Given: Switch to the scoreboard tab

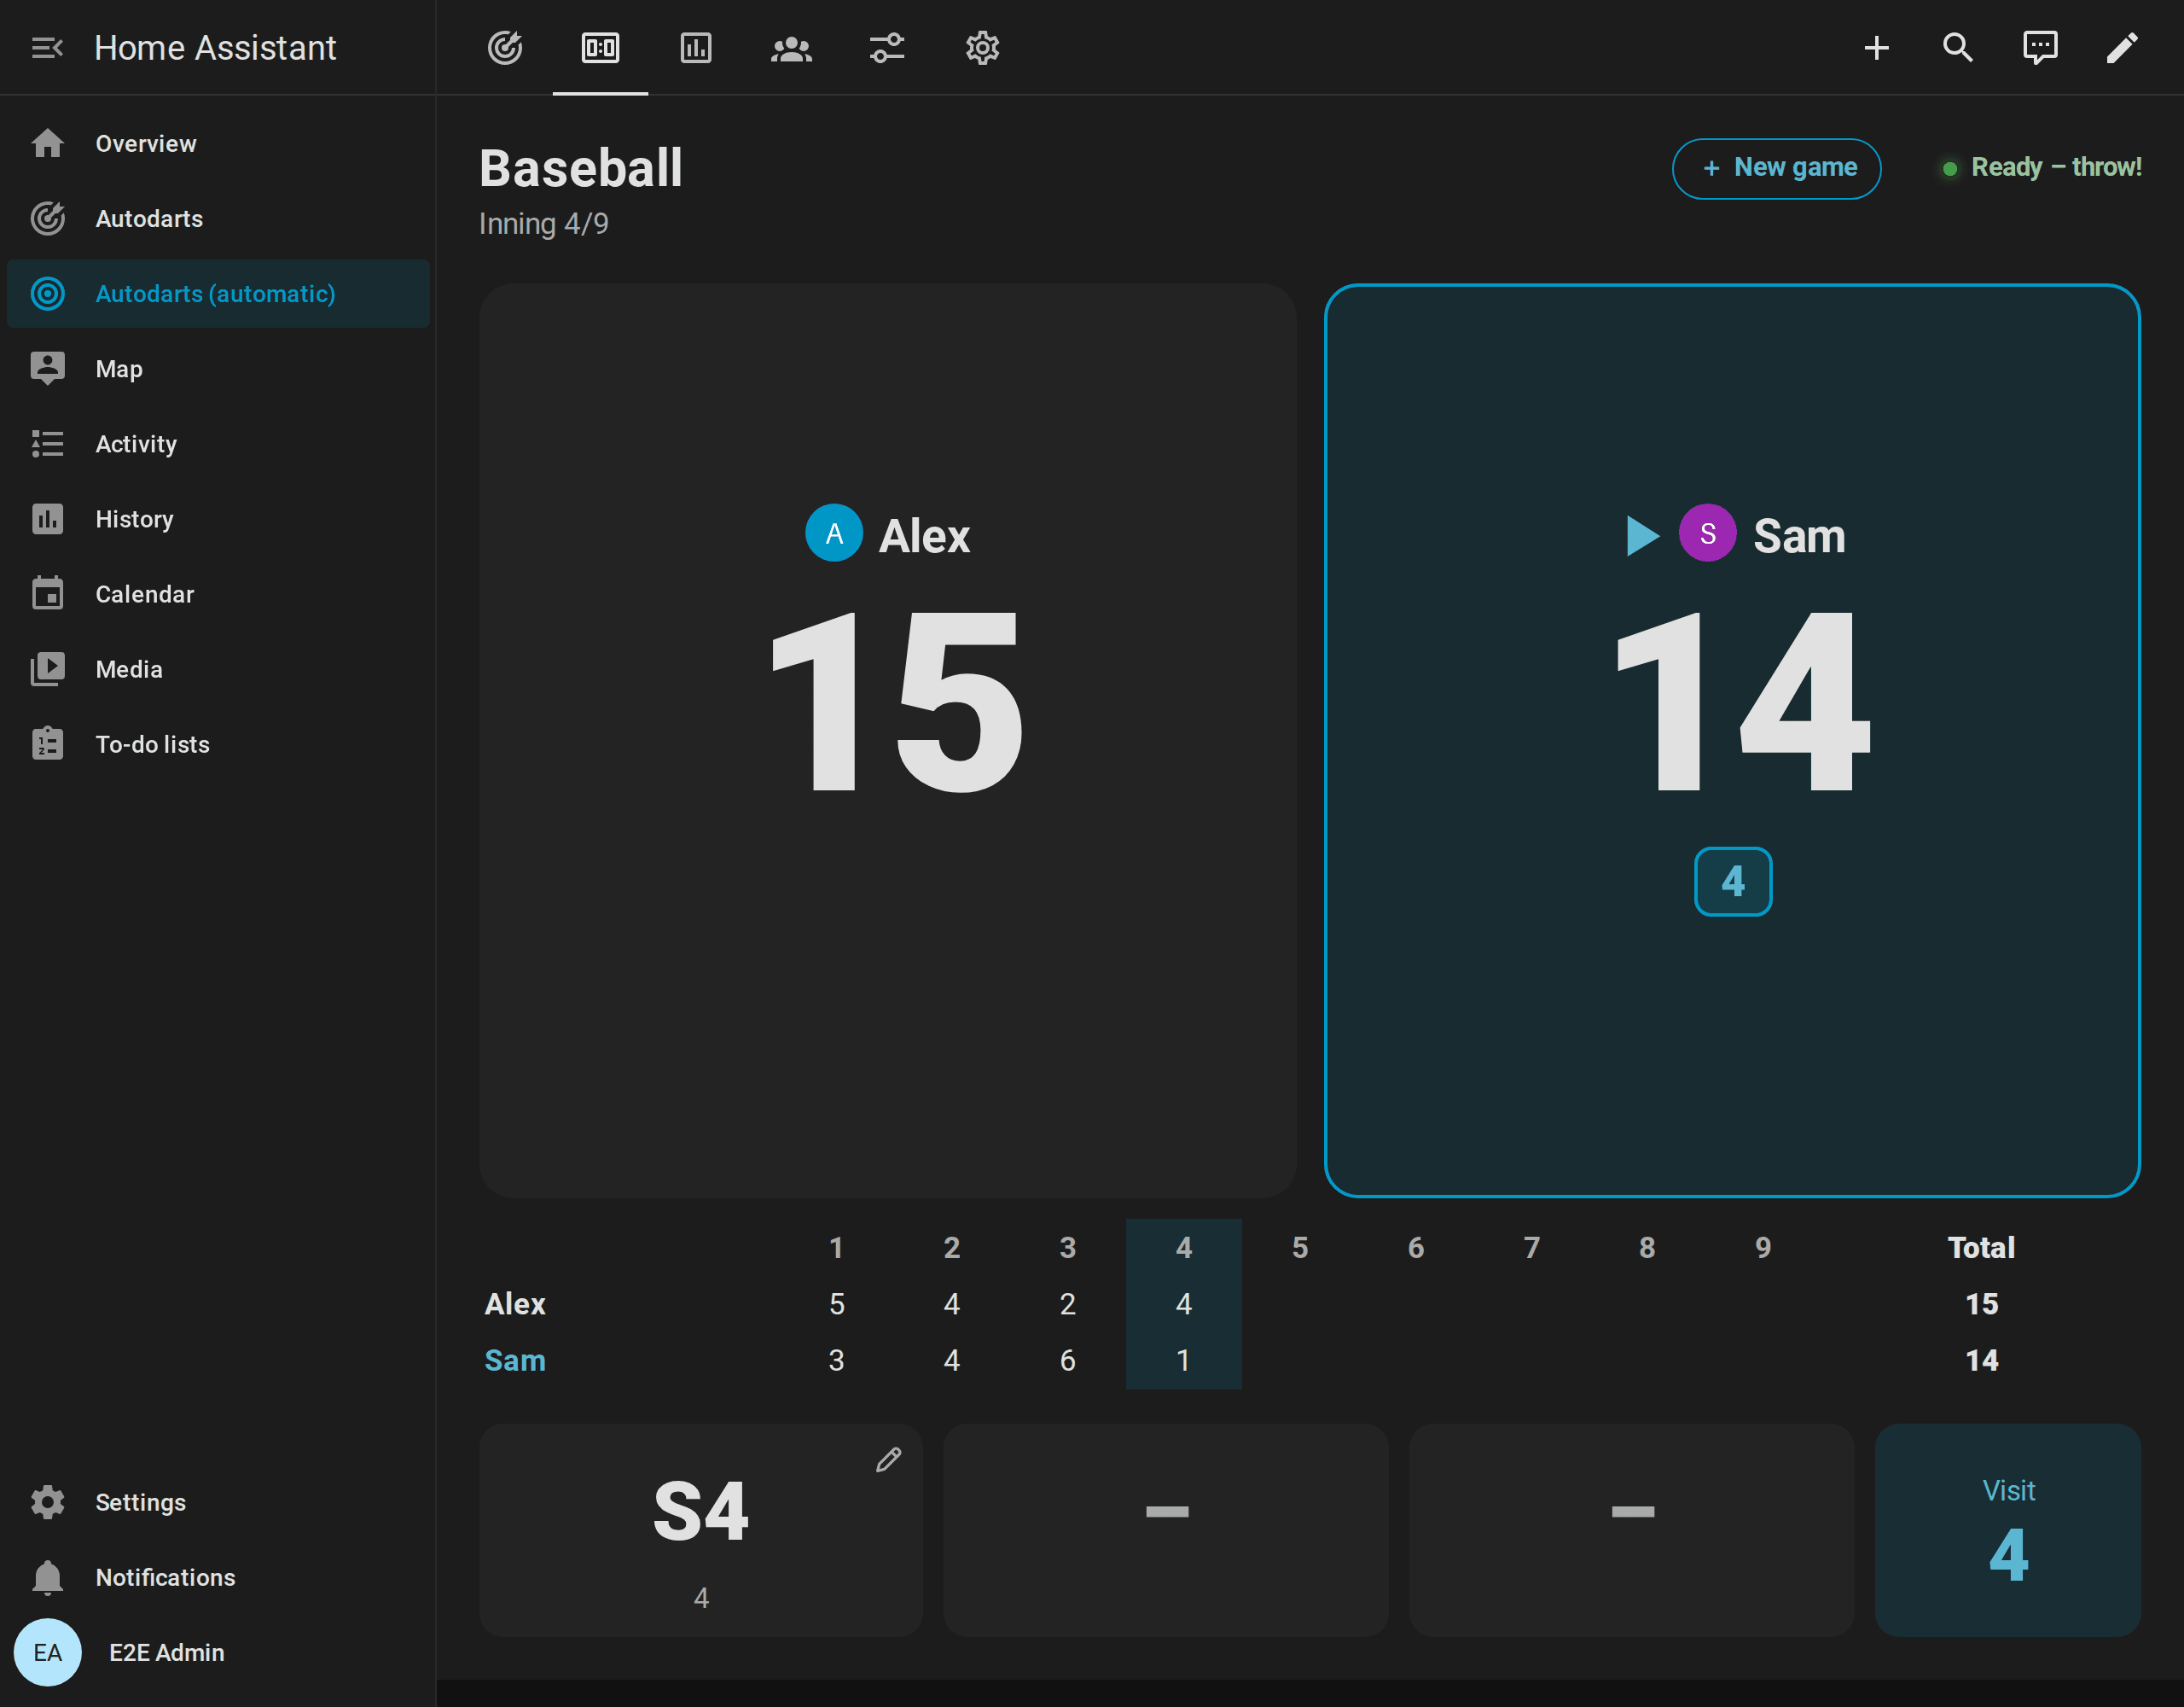Looking at the screenshot, I should 600,47.
